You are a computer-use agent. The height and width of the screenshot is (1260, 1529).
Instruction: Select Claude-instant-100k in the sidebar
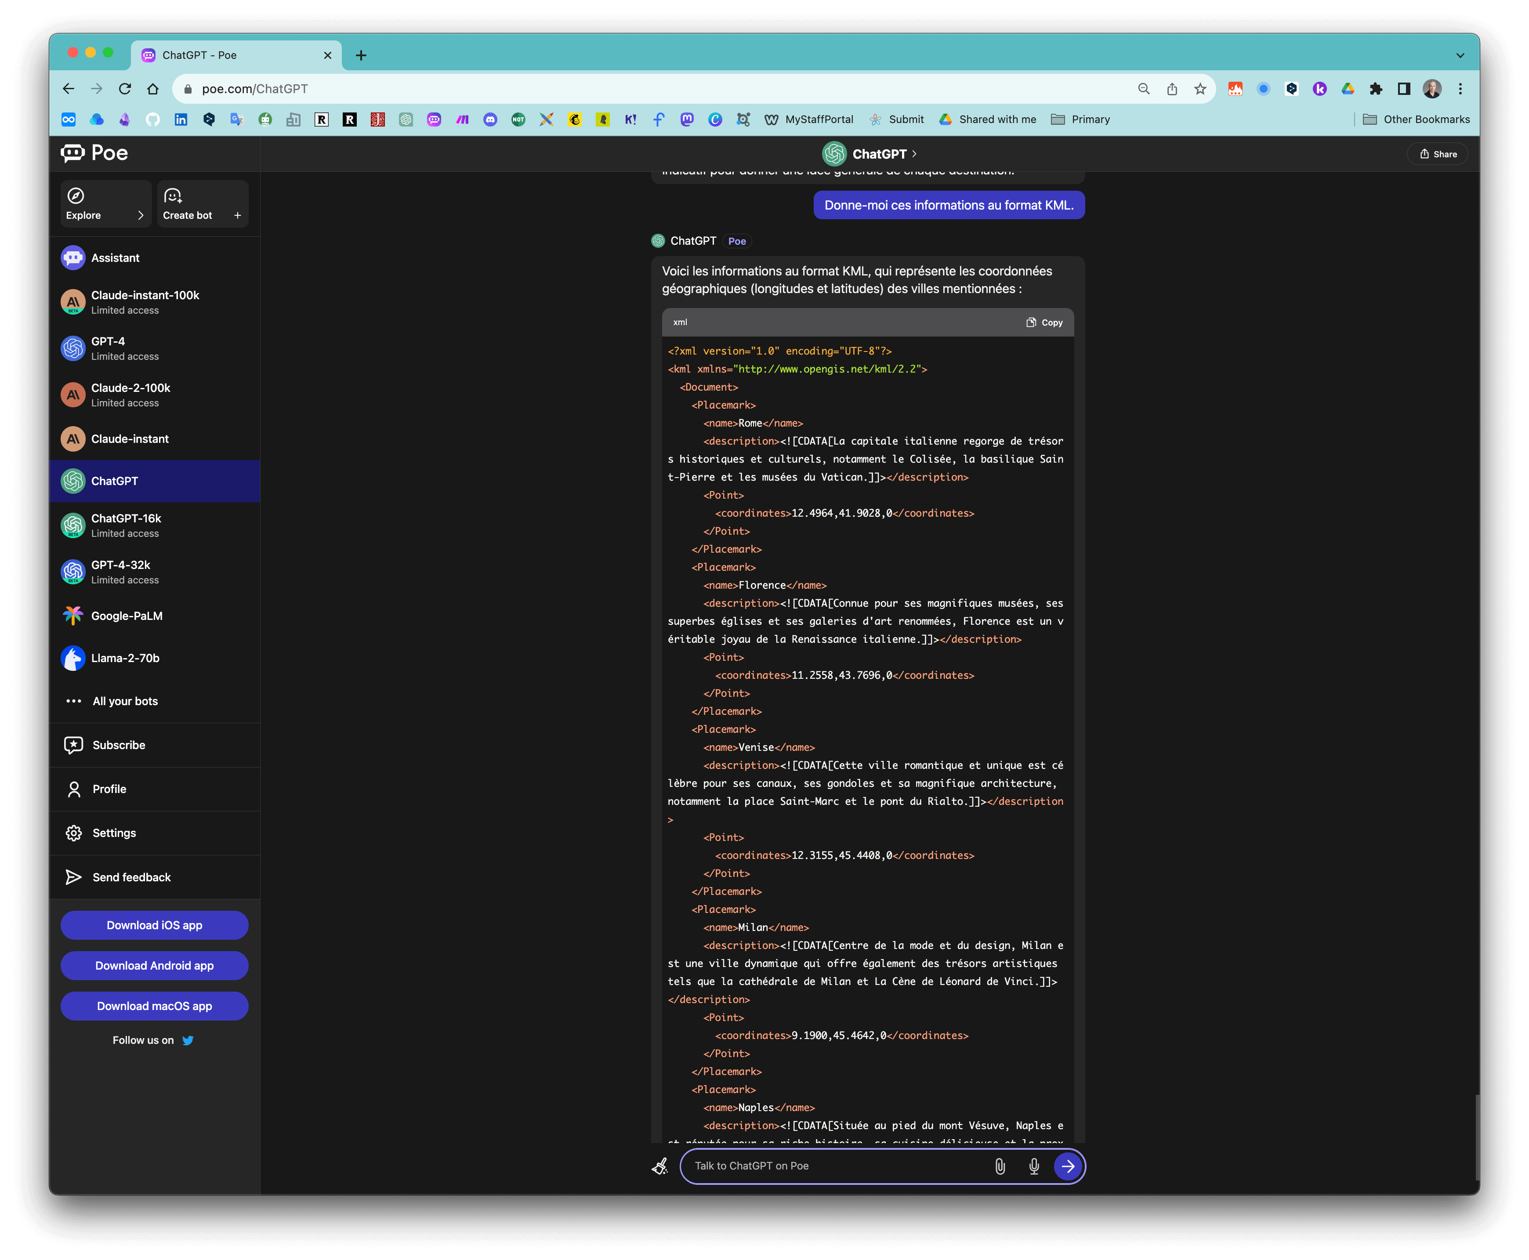155,302
